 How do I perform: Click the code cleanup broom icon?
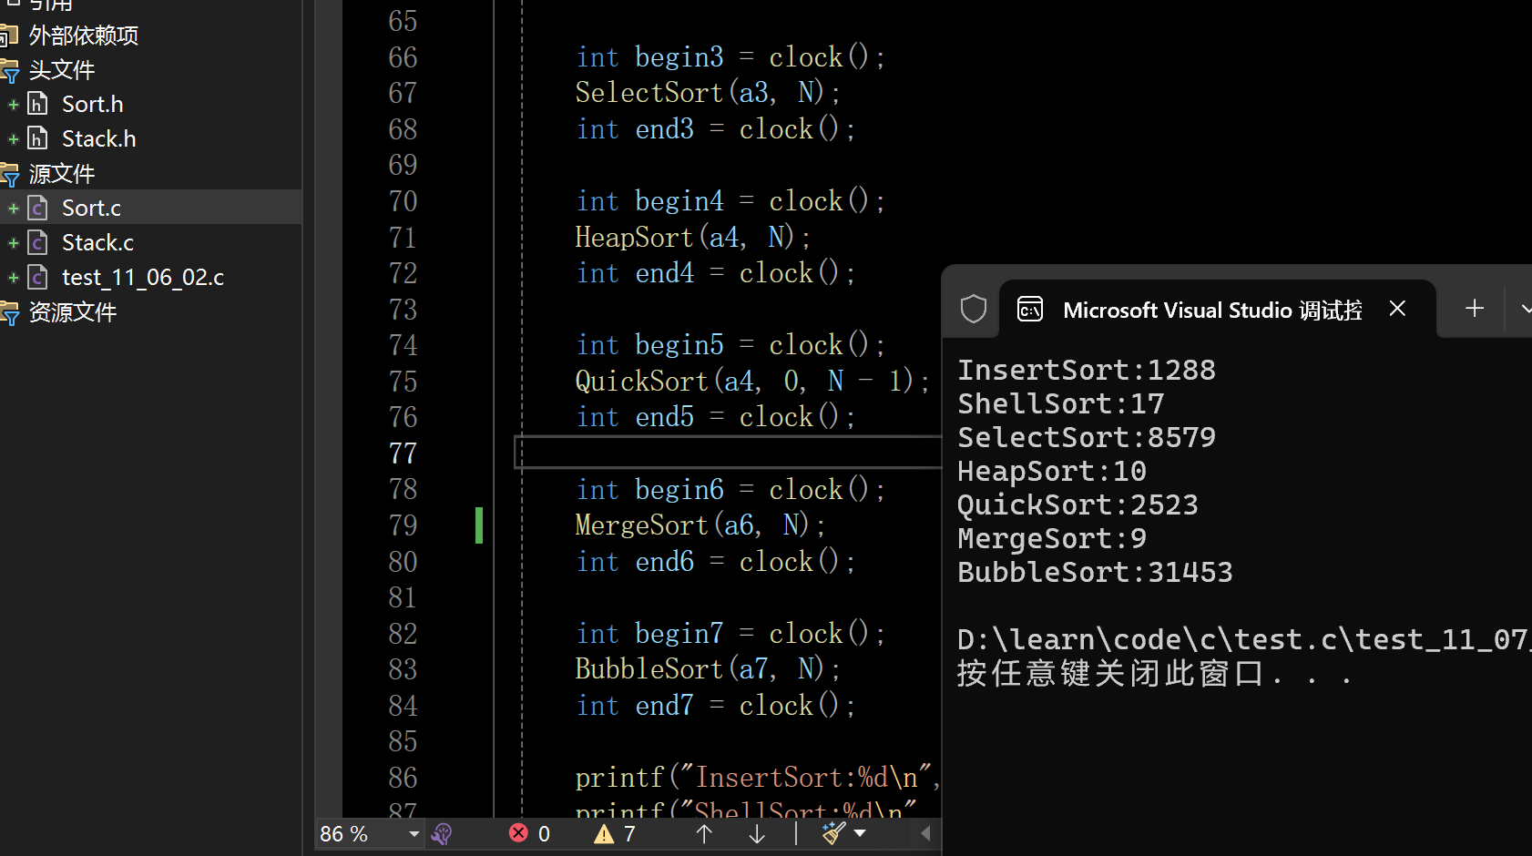832,833
